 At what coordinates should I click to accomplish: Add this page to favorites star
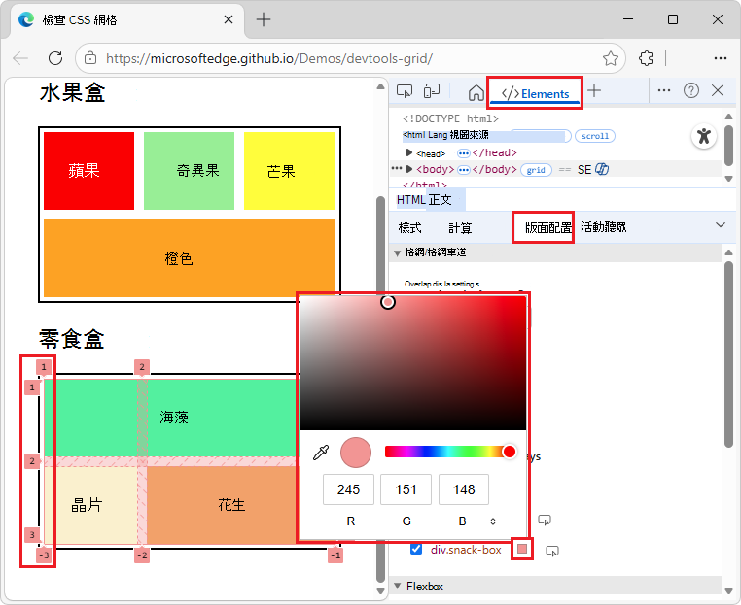(x=610, y=58)
